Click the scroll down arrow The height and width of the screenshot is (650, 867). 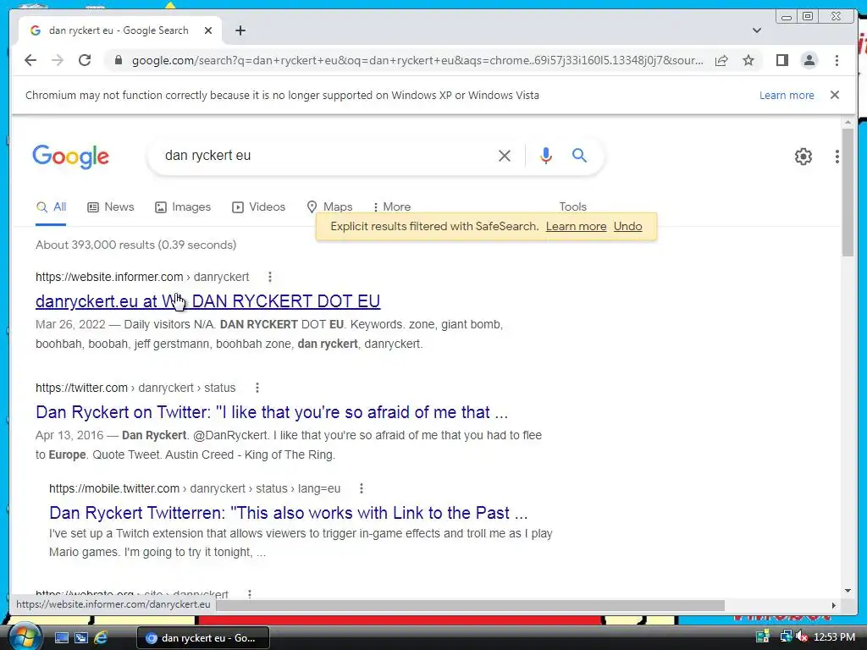(848, 592)
